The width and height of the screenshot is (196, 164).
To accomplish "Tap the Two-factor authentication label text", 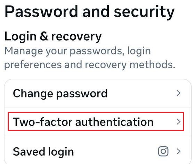I will click(83, 122).
